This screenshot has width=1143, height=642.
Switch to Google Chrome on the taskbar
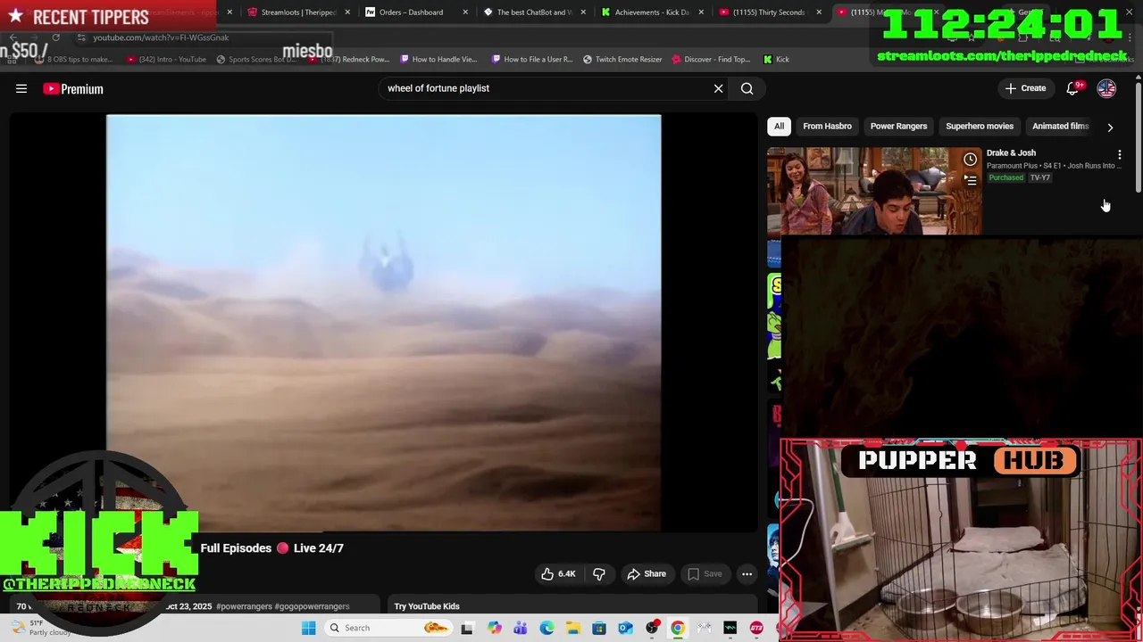coord(678,628)
